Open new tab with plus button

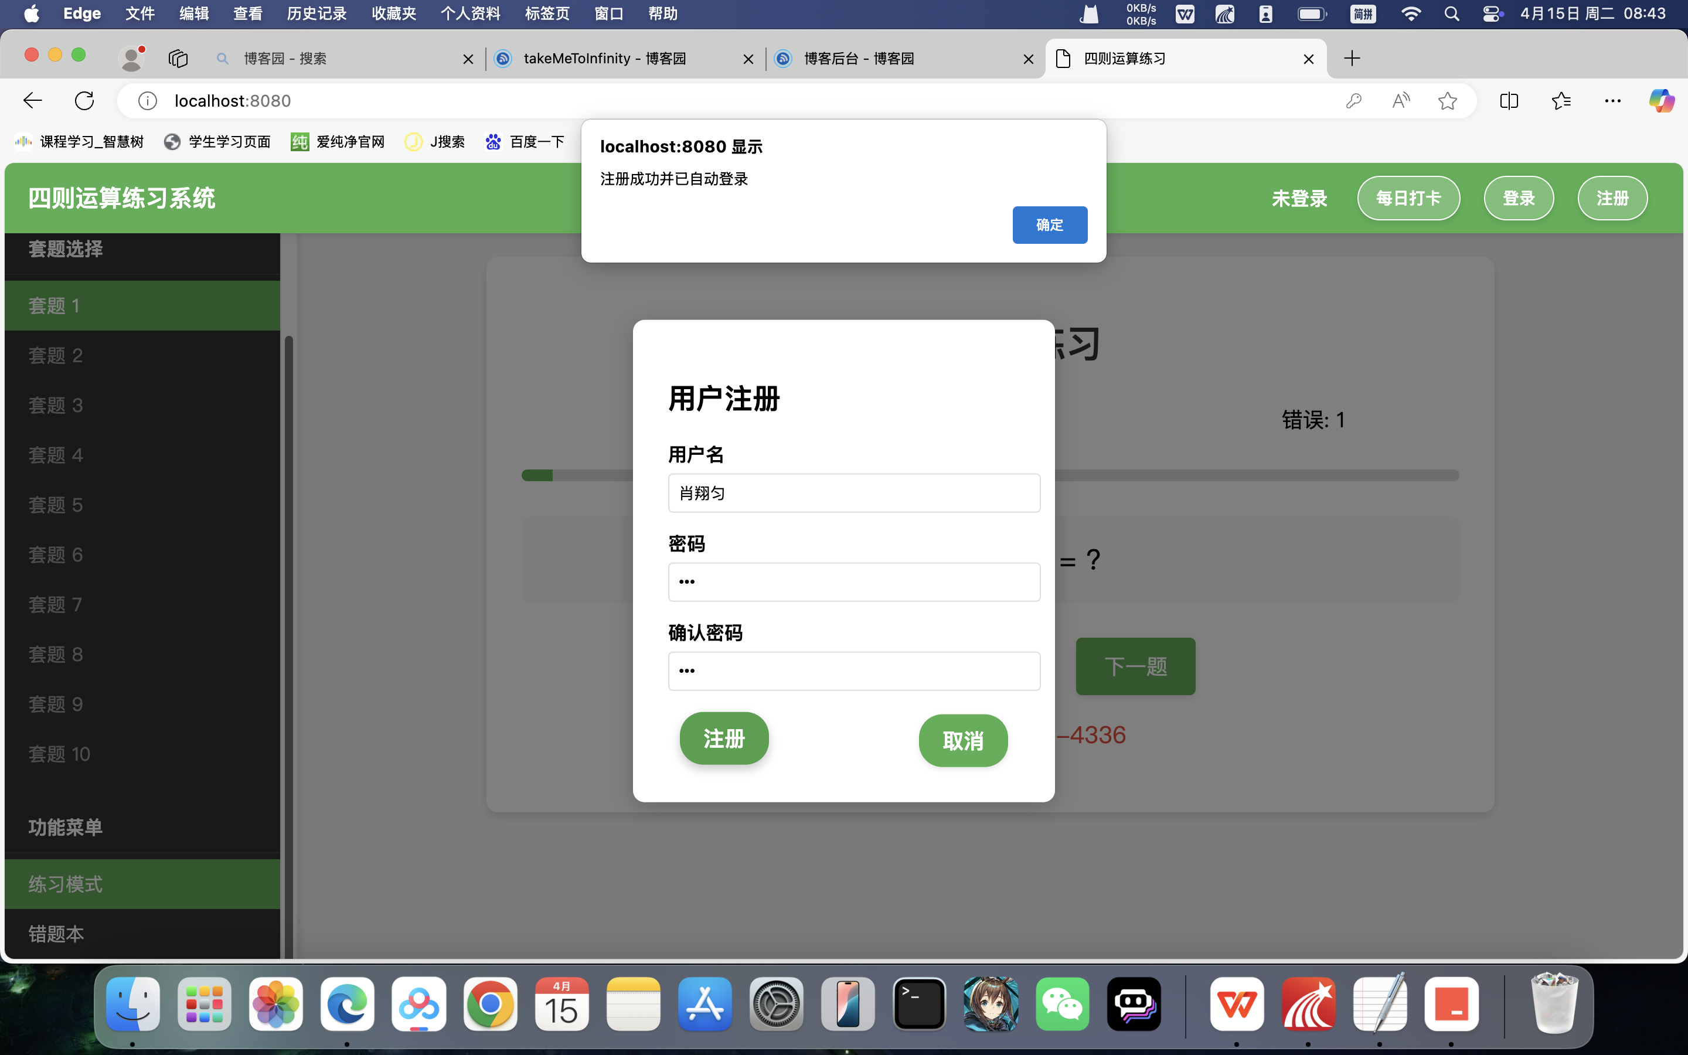(x=1352, y=59)
